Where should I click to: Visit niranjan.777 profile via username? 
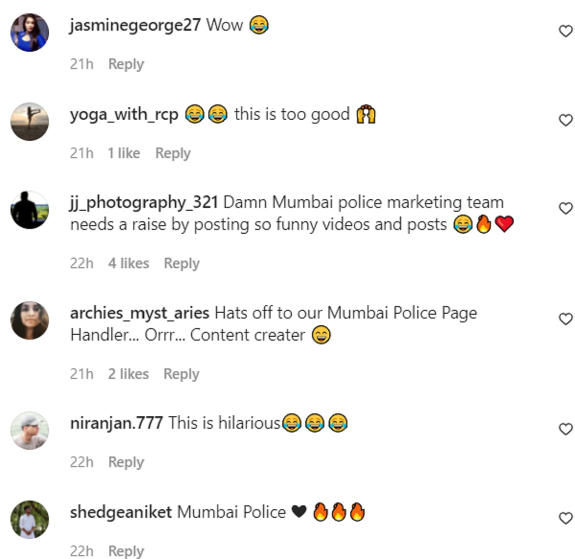click(116, 423)
